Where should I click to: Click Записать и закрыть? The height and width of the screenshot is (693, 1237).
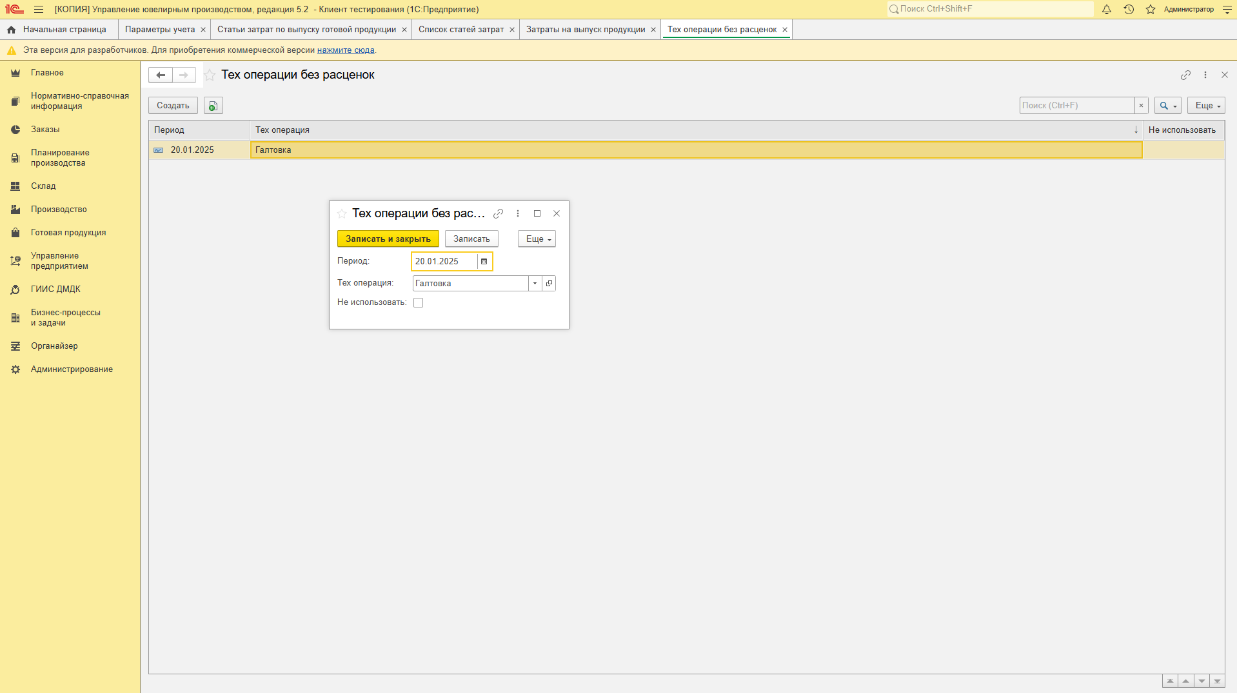tap(388, 239)
